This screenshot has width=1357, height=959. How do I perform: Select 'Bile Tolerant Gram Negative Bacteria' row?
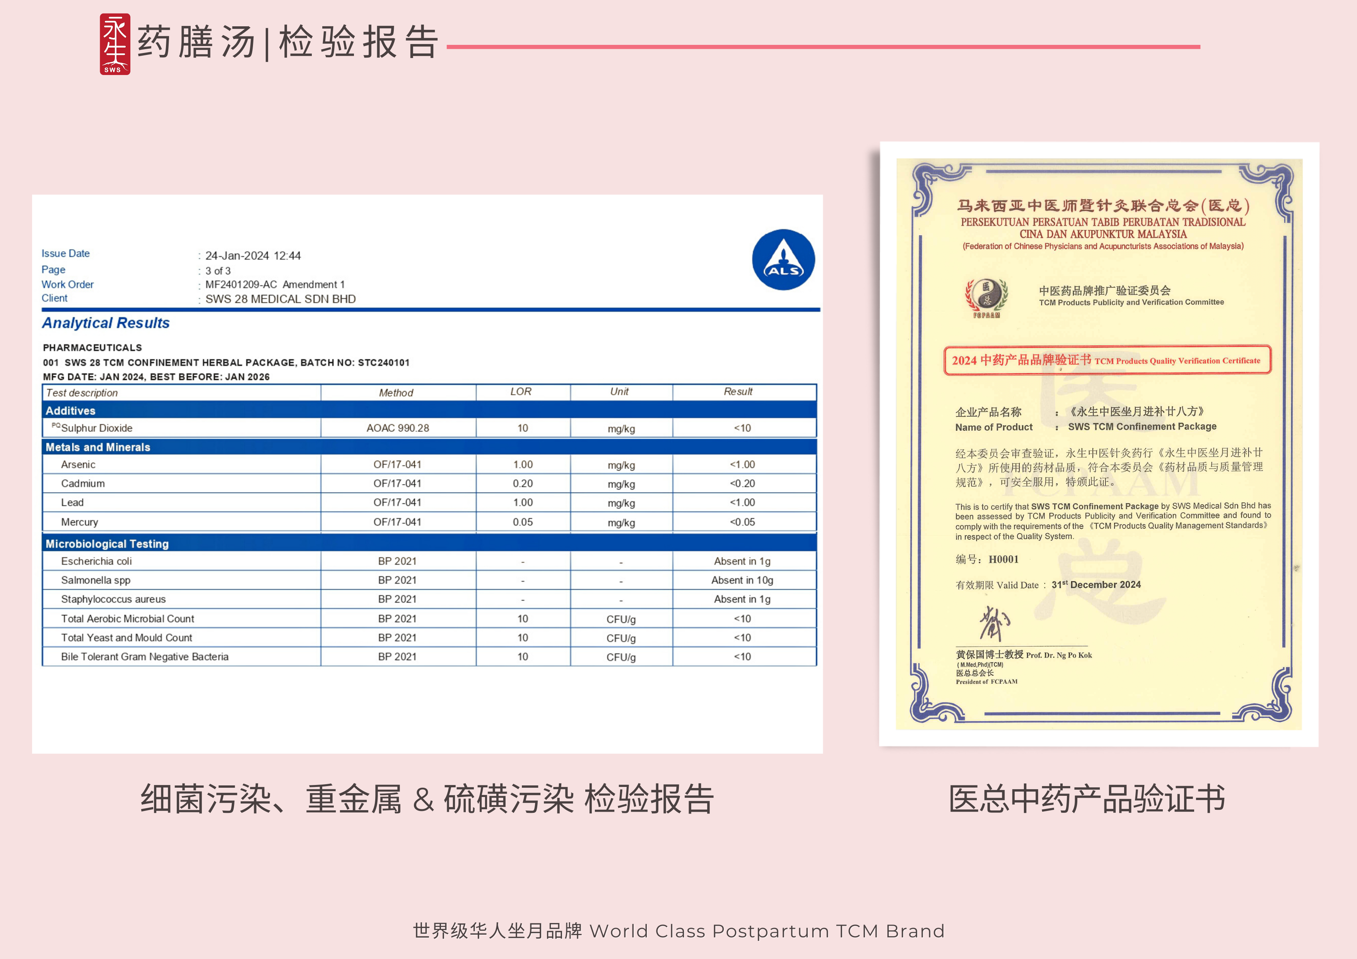tap(429, 657)
